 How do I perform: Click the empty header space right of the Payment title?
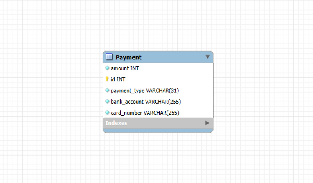pyautogui.click(x=173, y=57)
